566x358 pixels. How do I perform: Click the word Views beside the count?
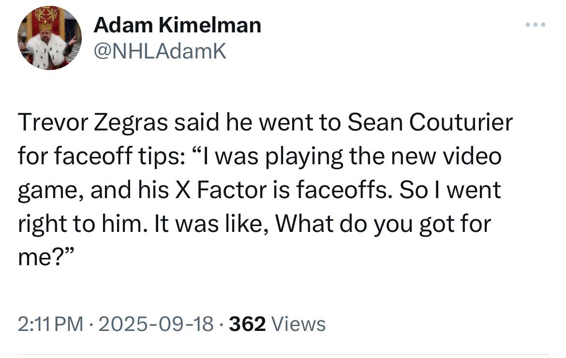point(298,324)
